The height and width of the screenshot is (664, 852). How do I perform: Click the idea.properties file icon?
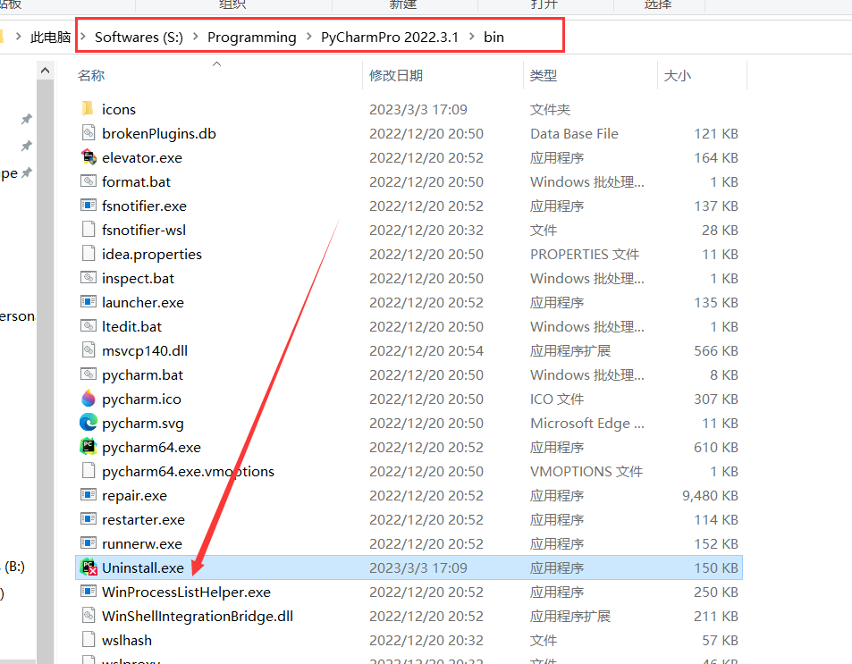pos(88,254)
